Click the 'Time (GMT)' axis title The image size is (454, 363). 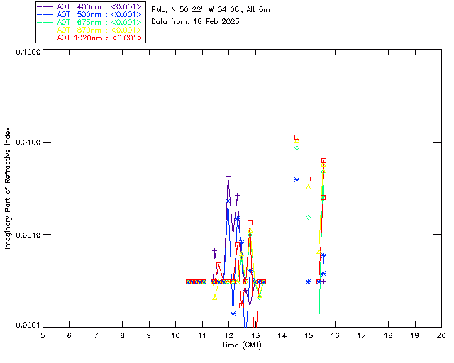point(242,345)
